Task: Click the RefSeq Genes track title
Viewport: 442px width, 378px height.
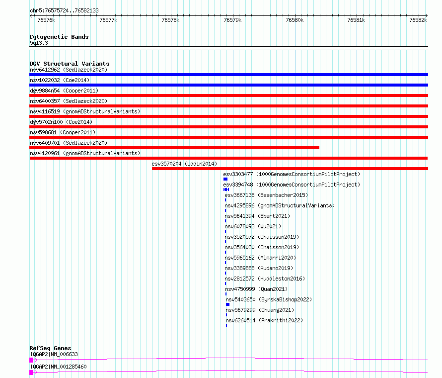Action: point(50,348)
